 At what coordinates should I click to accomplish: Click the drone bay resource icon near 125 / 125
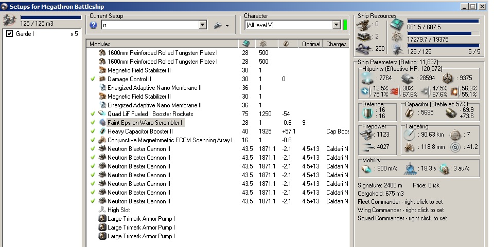(397, 49)
